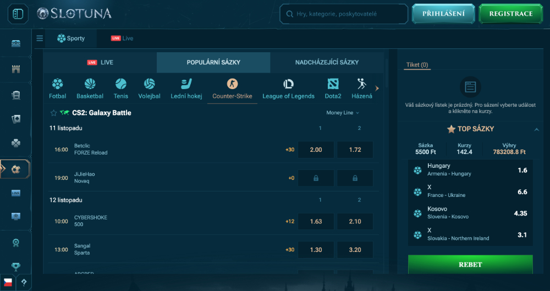This screenshot has width=550, height=291.
Task: Select the Counter-Strike sport icon
Action: coord(232,89)
